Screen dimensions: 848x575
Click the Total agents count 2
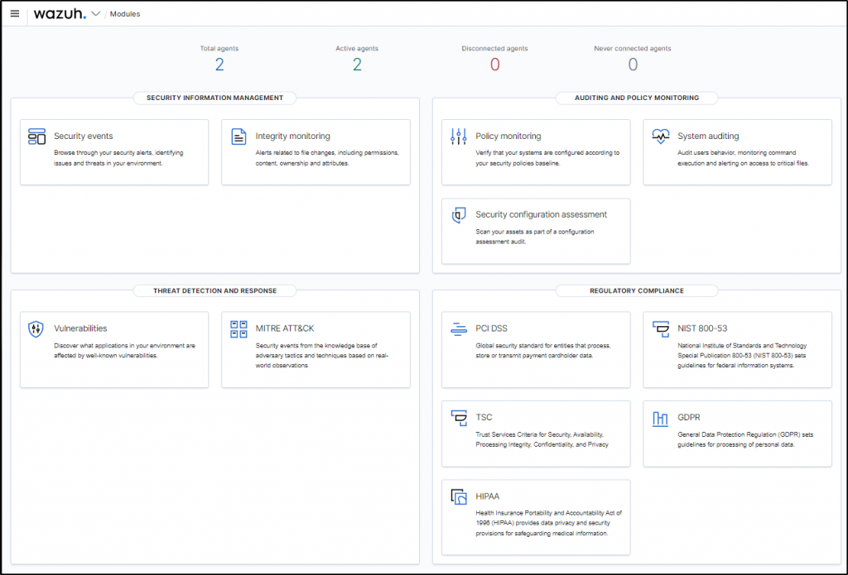(x=219, y=65)
